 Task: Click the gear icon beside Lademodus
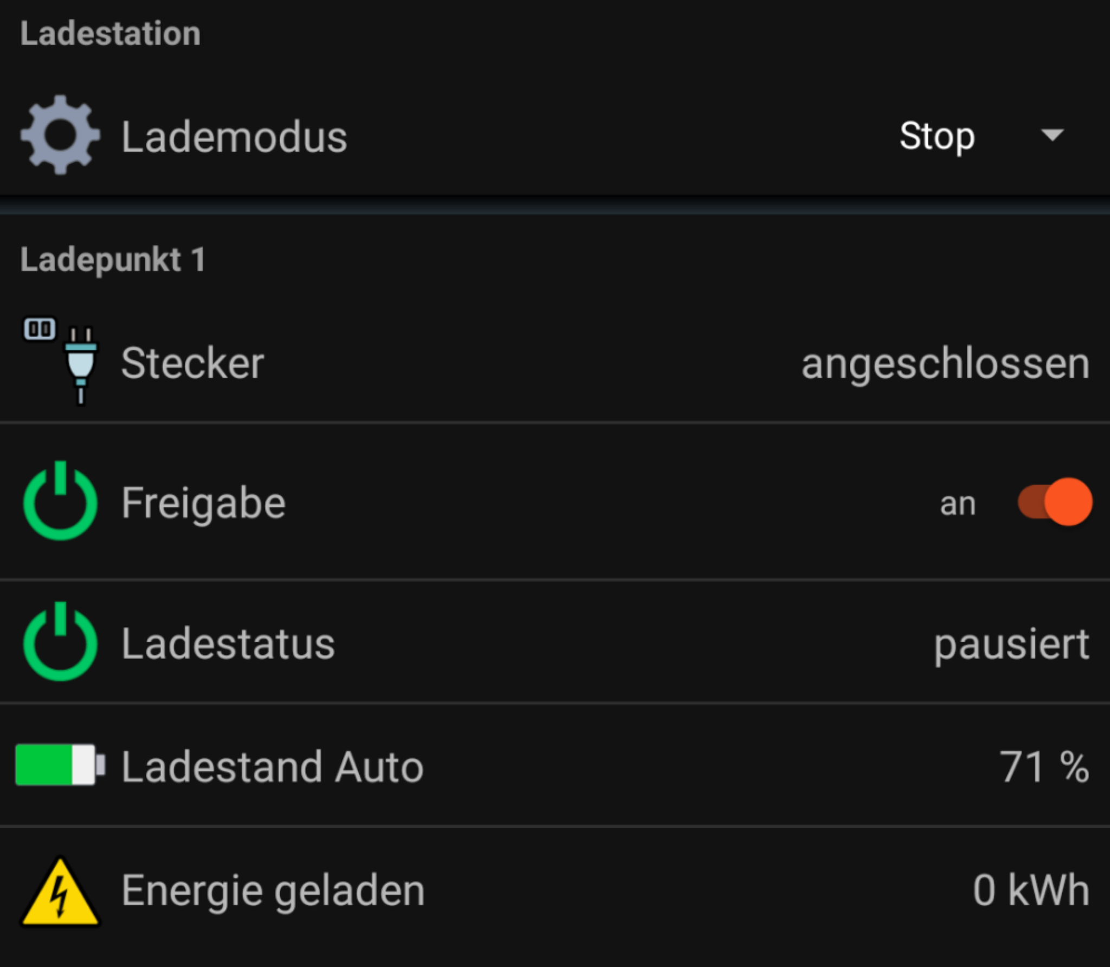click(x=60, y=135)
